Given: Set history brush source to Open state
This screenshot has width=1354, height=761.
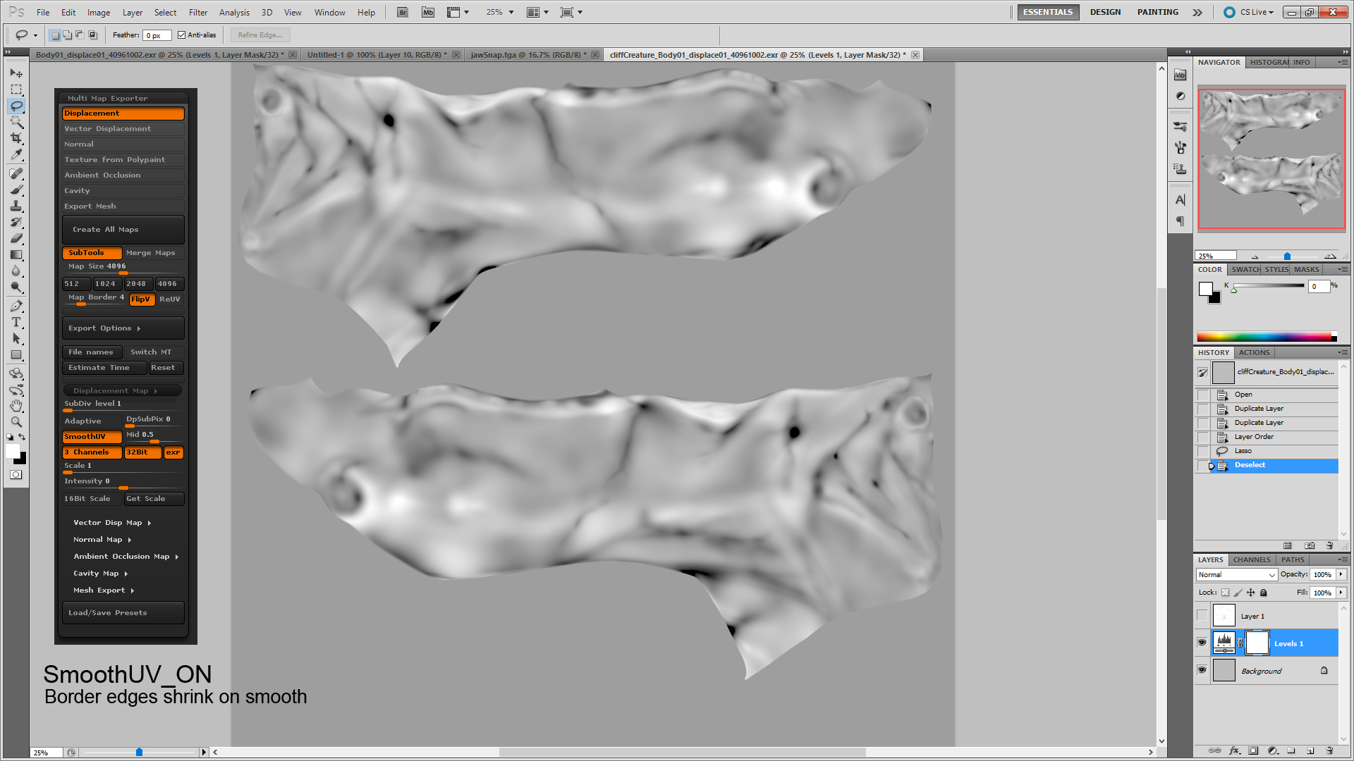Looking at the screenshot, I should coord(1203,395).
